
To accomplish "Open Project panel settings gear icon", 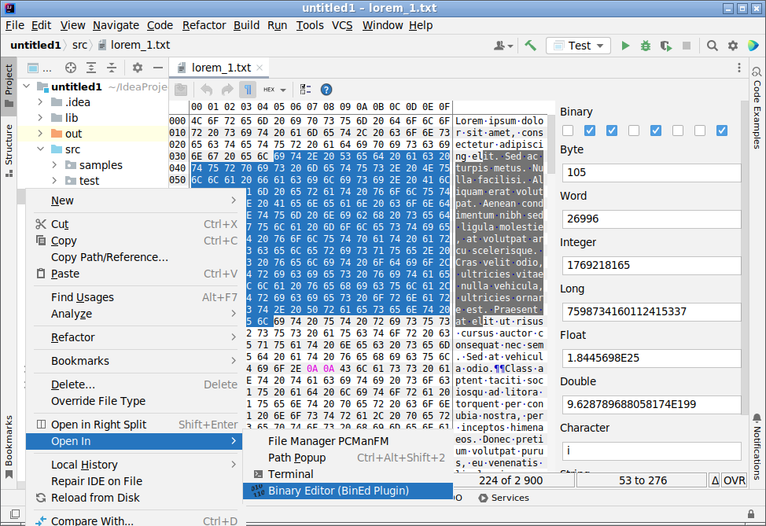I will point(138,68).
